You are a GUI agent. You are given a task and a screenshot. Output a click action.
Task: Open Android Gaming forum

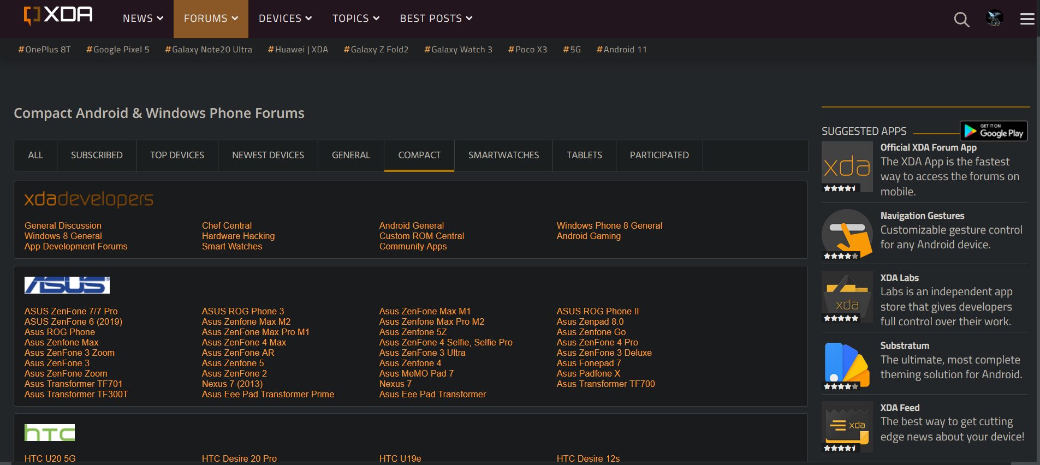point(589,236)
